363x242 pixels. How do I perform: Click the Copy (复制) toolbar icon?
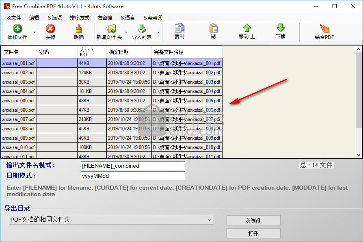179,28
